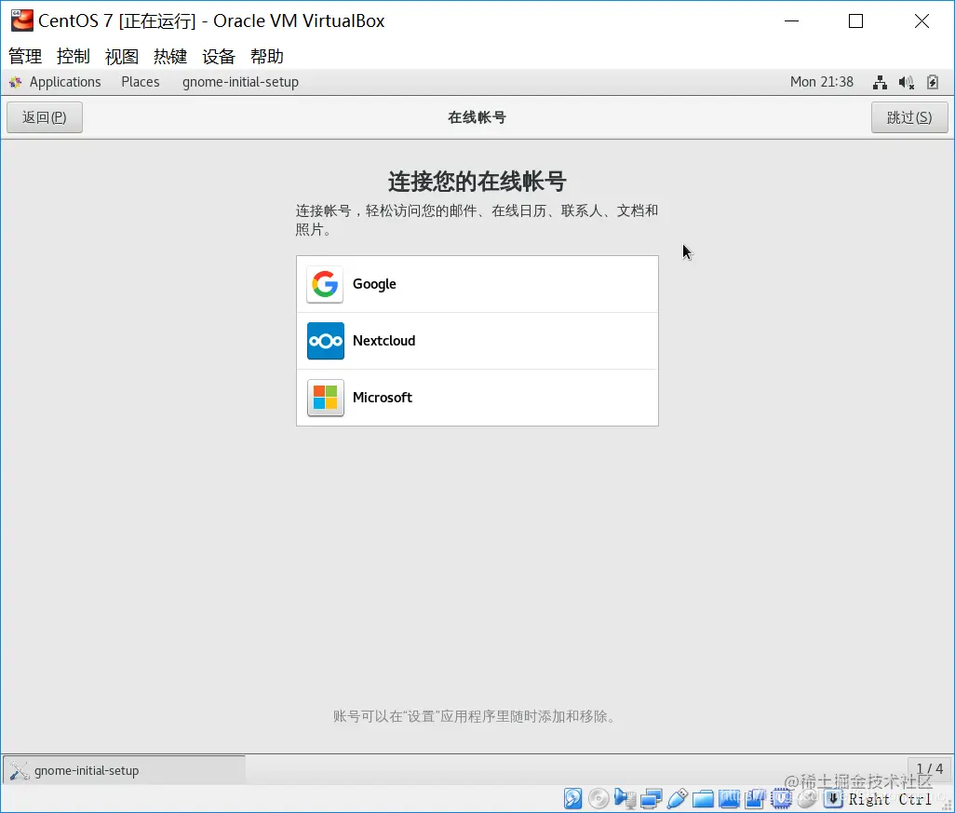This screenshot has width=955, height=813.
Task: Click the VirtualBox hard disk activity icon
Action: click(x=572, y=798)
